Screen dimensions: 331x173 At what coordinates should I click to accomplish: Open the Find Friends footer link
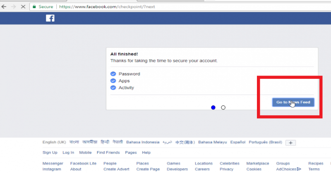tap(108, 152)
